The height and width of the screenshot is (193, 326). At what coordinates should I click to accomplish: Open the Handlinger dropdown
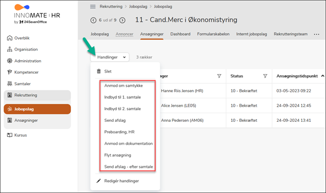point(110,57)
